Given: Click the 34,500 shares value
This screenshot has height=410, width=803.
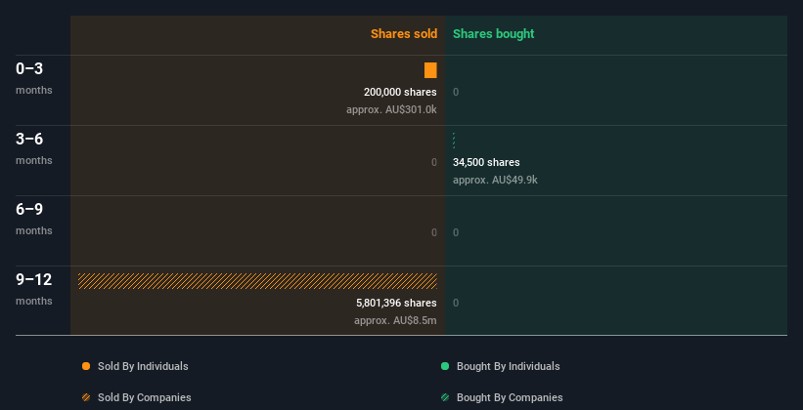Looking at the screenshot, I should pyautogui.click(x=486, y=162).
